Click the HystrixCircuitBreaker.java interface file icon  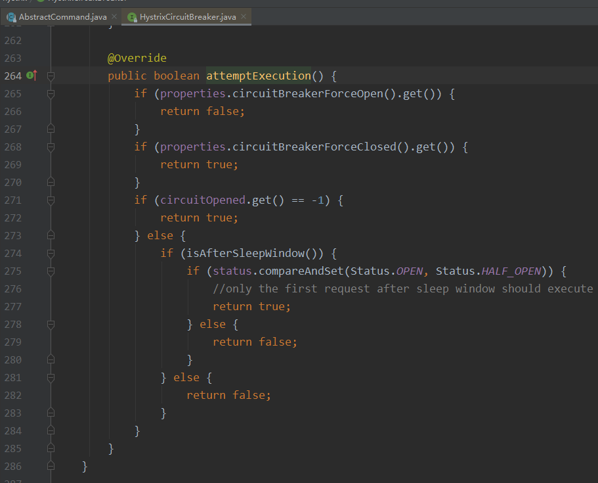[132, 17]
